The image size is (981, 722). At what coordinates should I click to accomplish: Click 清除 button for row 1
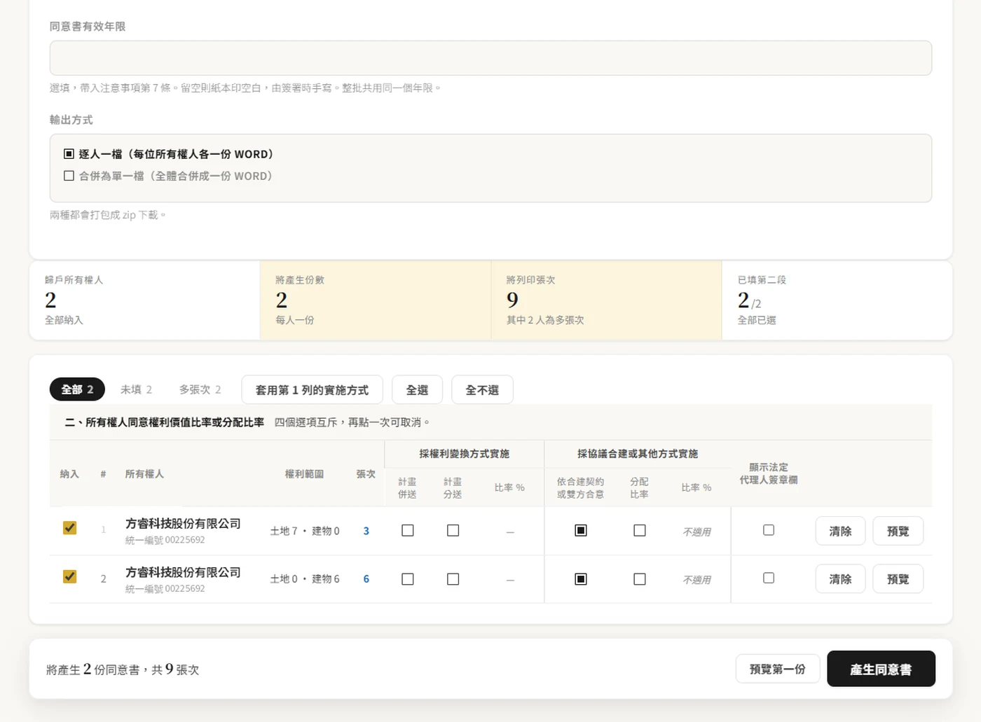840,531
